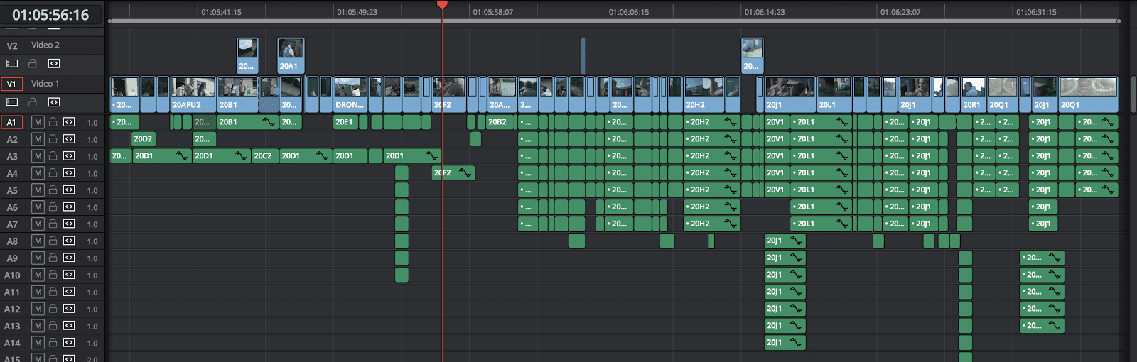Click the Video 2 track name
Image resolution: width=1137 pixels, height=362 pixels.
click(x=45, y=45)
